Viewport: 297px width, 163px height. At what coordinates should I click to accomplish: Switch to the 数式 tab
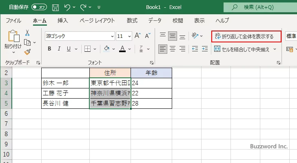pyautogui.click(x=132, y=20)
